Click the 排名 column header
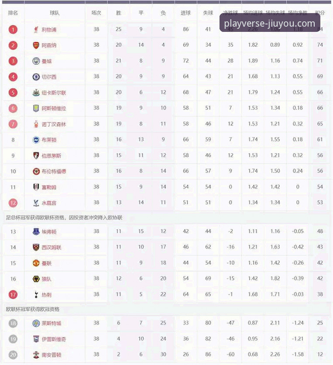The height and width of the screenshot is (365, 333). click(x=13, y=13)
